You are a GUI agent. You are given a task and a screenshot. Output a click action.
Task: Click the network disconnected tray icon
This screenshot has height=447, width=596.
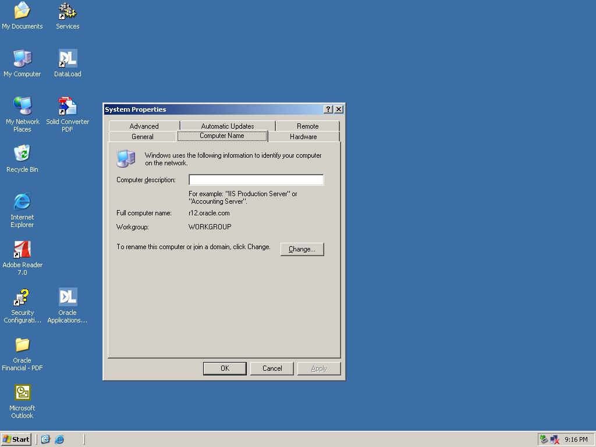click(x=555, y=440)
